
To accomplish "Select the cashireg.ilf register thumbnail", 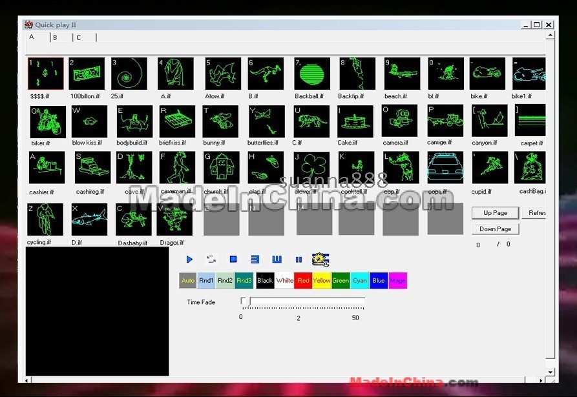I will [x=93, y=168].
